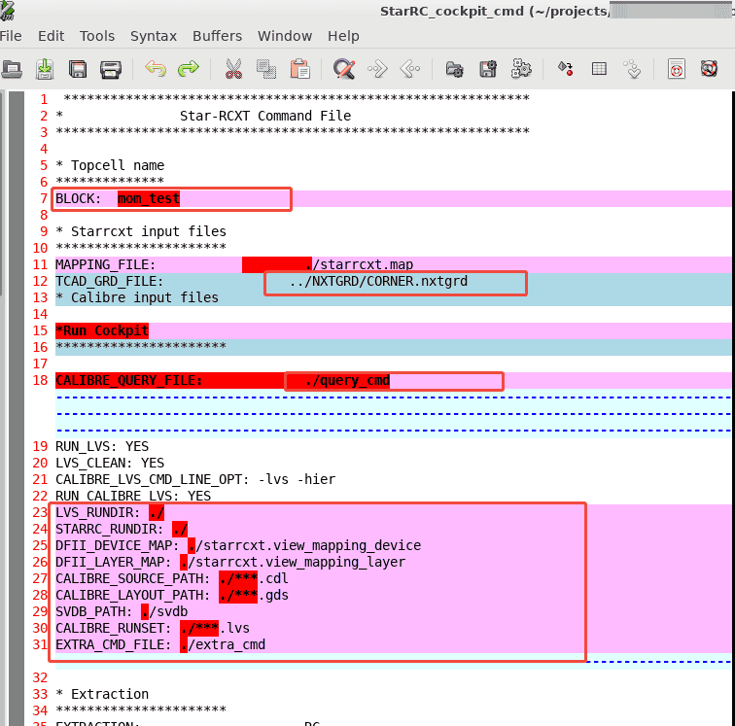Redo using the green arrow icon
This screenshot has height=726, width=735.
pyautogui.click(x=188, y=69)
